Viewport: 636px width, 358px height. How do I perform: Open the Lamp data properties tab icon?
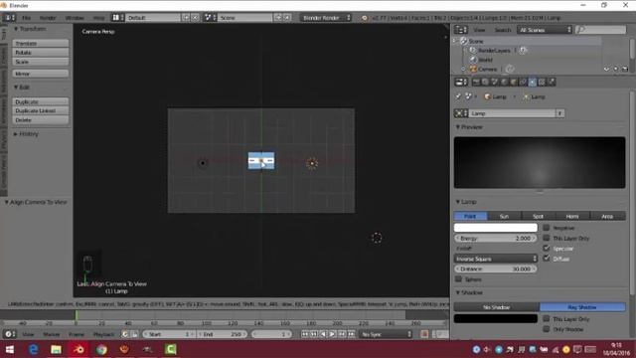[533, 82]
